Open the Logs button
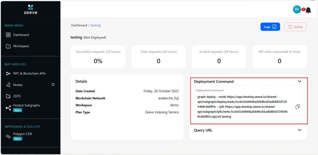Image resolution: width=318 pixels, height=155 pixels. pyautogui.click(x=270, y=27)
